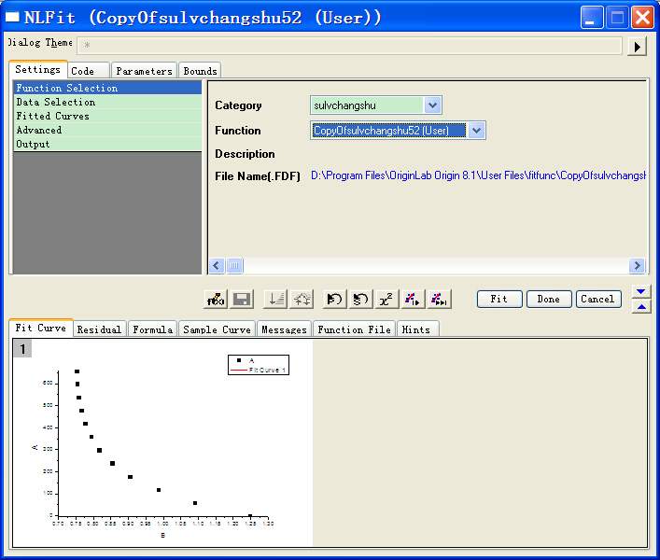Select Output in settings list

(x=107, y=144)
